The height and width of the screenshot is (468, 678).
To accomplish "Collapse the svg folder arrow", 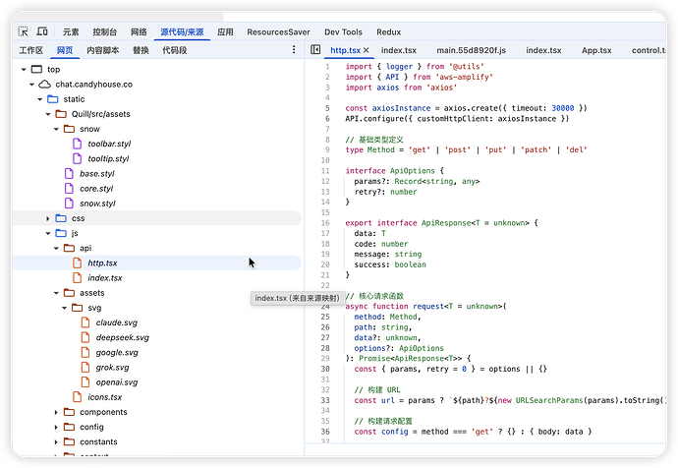I will coord(65,308).
